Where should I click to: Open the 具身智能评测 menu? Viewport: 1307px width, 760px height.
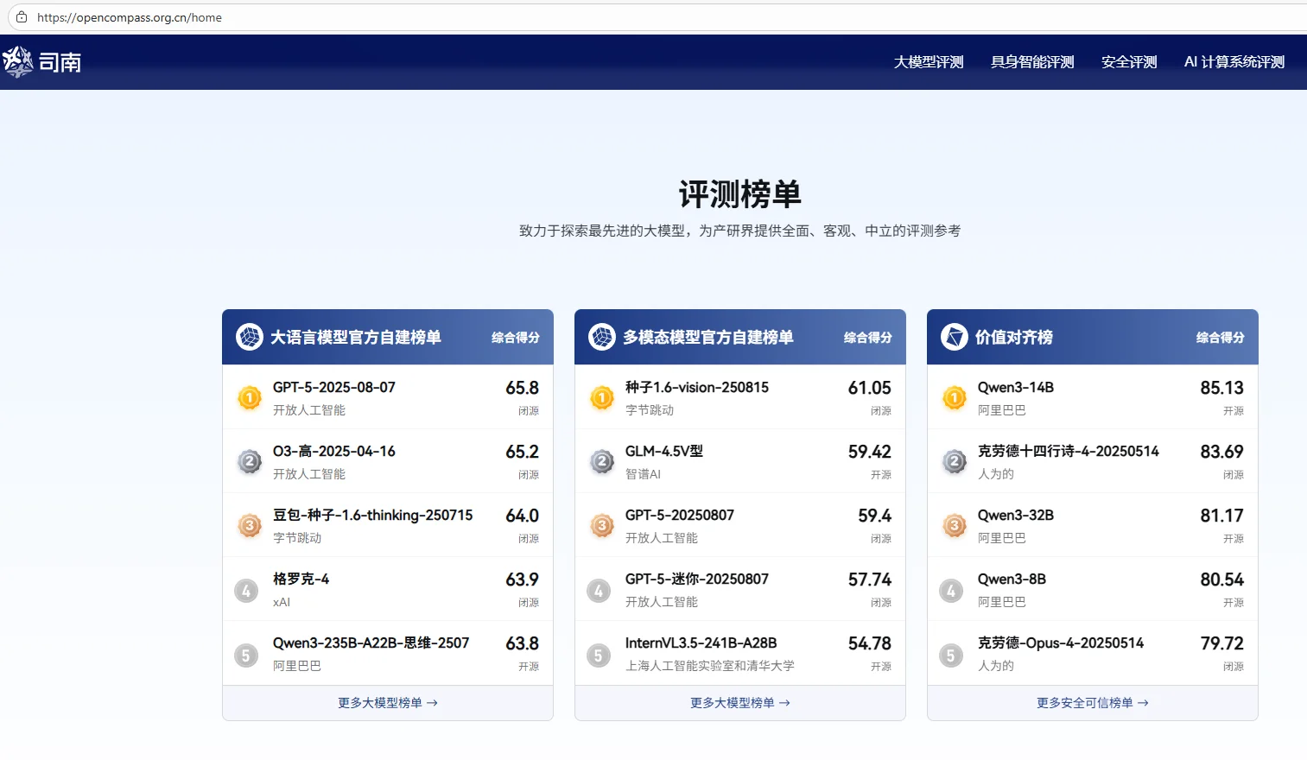[1032, 61]
